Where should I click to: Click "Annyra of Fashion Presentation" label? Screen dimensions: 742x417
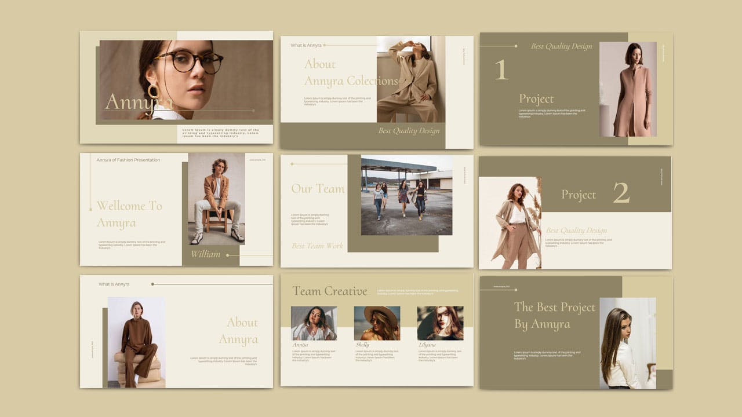click(x=128, y=160)
